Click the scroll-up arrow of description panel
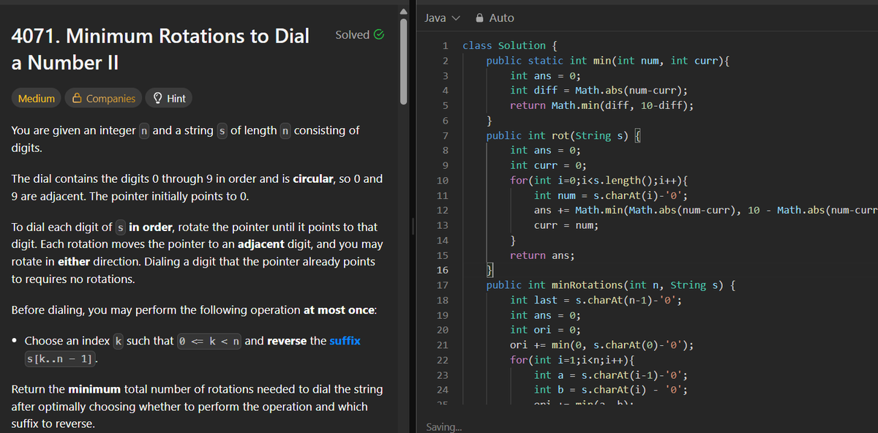Screen dimensions: 878x433 402,10
